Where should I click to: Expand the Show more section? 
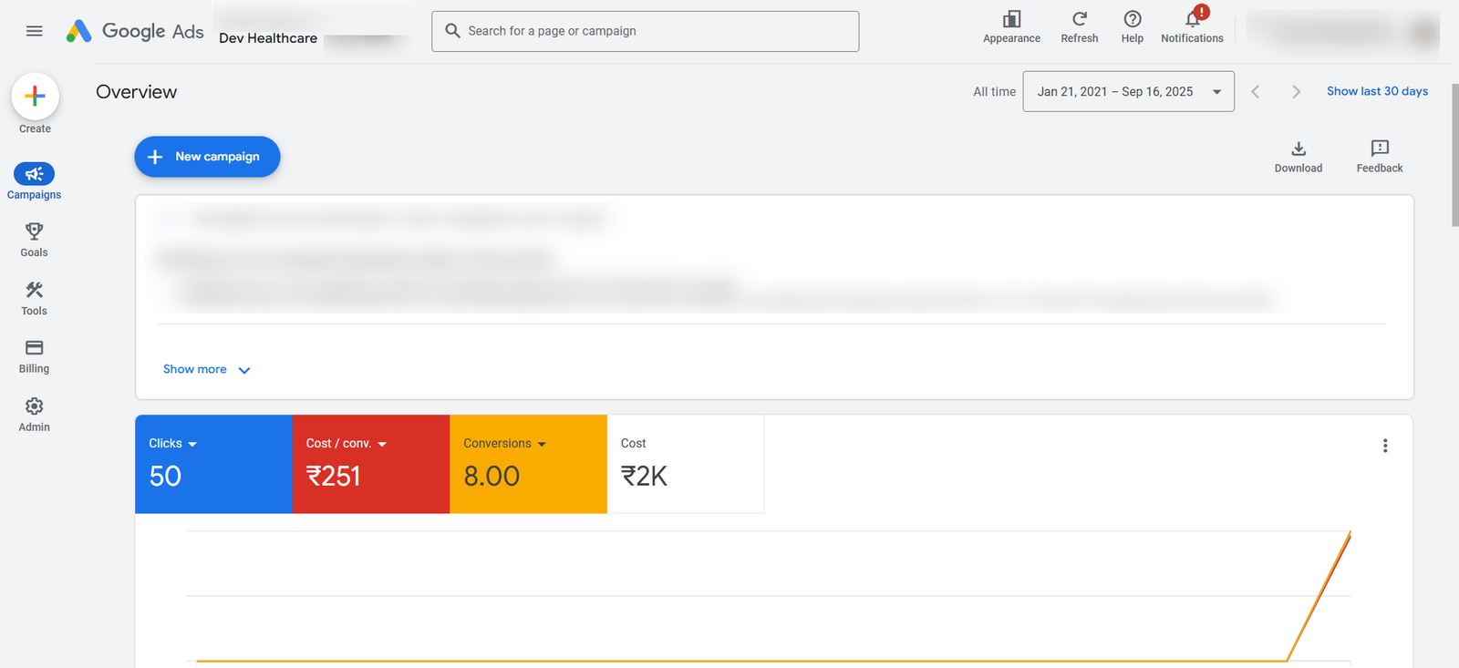pos(206,370)
